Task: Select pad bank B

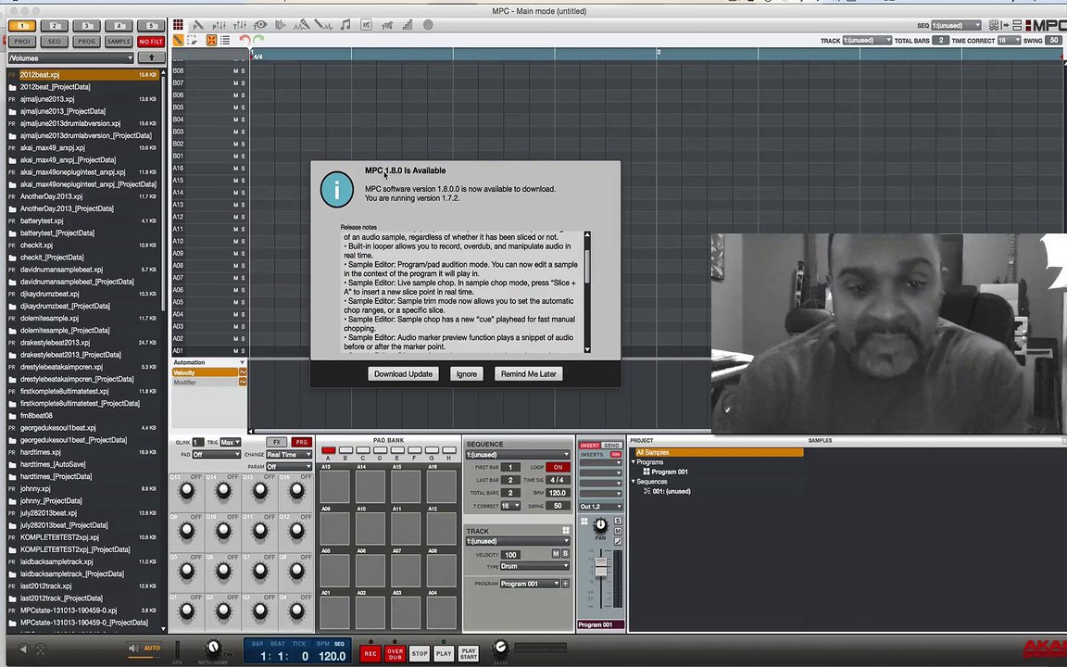Action: click(x=345, y=450)
